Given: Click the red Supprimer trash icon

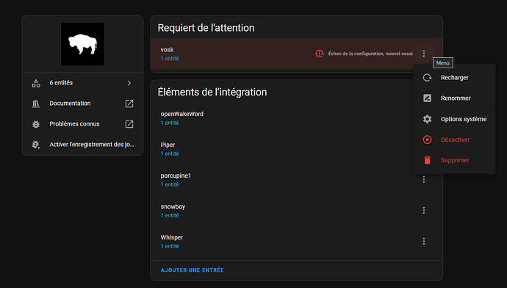Looking at the screenshot, I should (427, 160).
